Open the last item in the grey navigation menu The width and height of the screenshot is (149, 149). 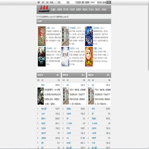pyautogui.click(x=104, y=10)
